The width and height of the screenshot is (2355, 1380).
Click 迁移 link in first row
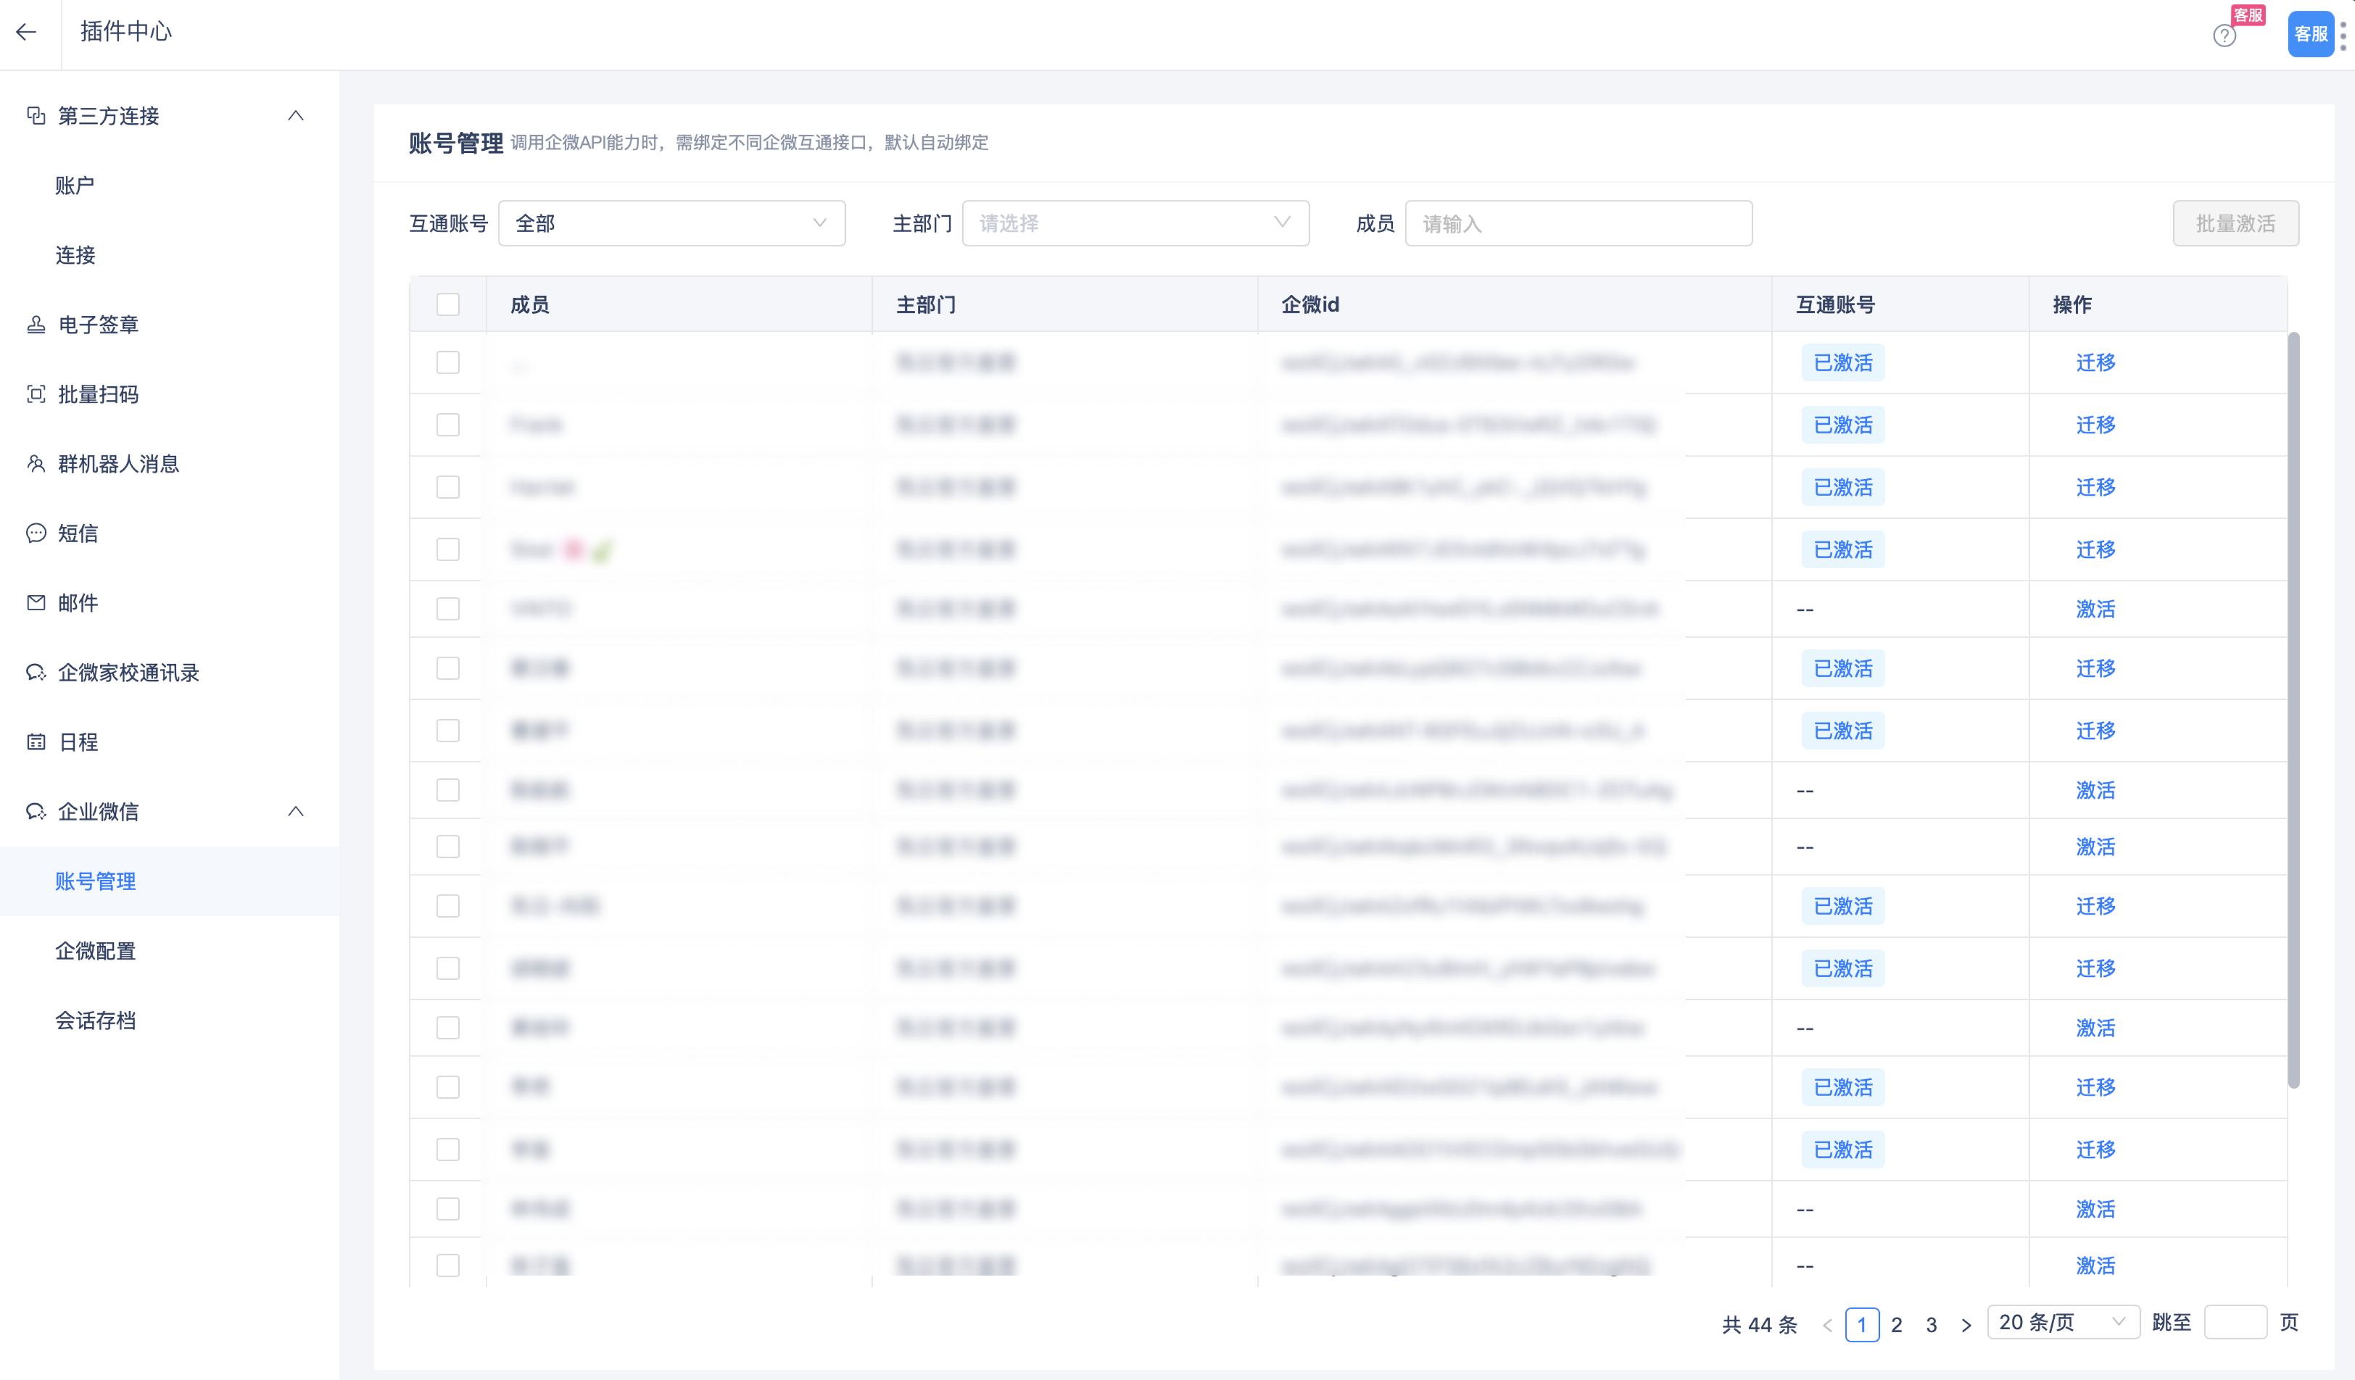coord(2094,362)
